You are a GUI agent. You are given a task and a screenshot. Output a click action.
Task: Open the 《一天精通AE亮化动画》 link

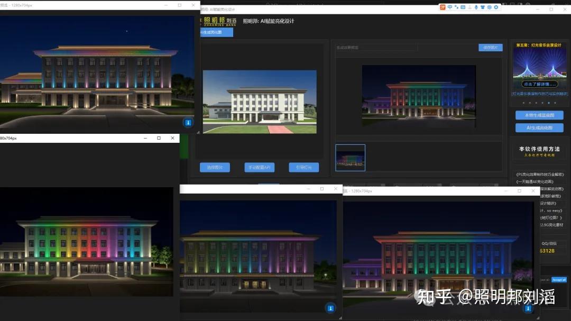[535, 181]
